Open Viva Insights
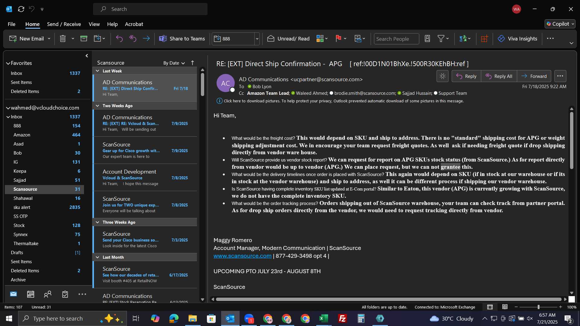Screen dimensions: 580x326 tap(518, 39)
